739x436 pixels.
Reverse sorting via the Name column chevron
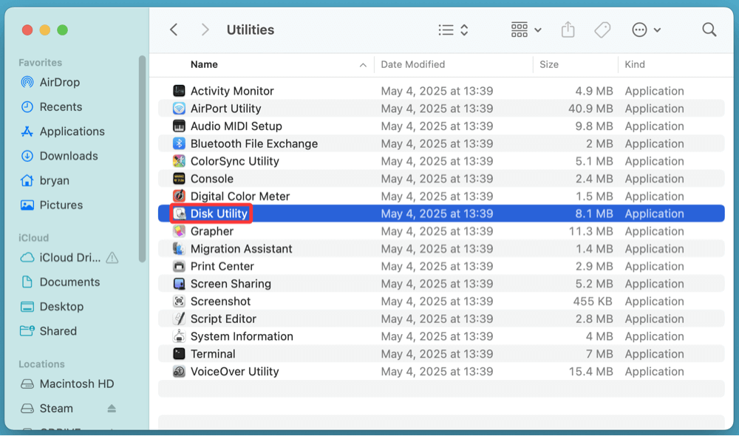(x=363, y=64)
